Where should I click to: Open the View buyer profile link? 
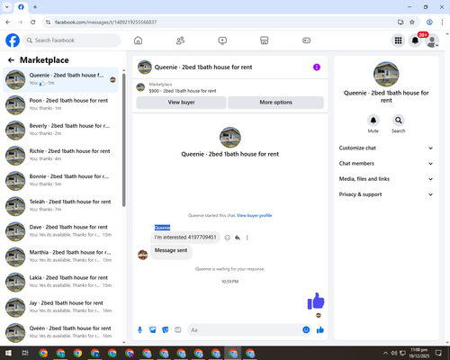(x=254, y=215)
